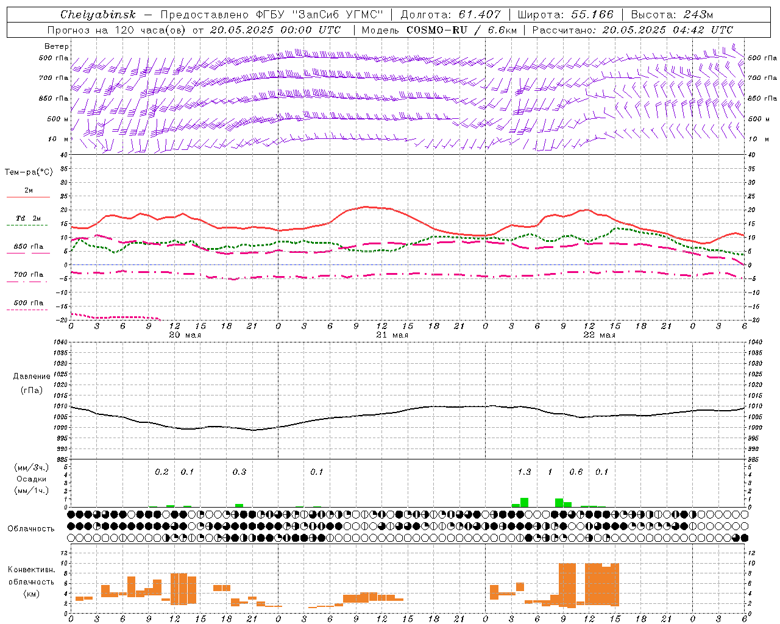Click the '500 гПа' legend entry with dotted pink line
The height and width of the screenshot is (624, 780).
coord(29,303)
